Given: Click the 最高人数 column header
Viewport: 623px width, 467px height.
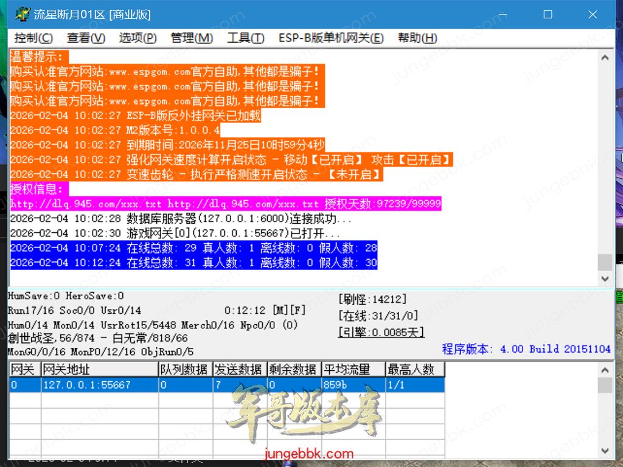Looking at the screenshot, I should [415, 370].
